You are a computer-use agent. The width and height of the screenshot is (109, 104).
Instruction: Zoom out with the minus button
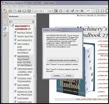[x=77, y=11]
